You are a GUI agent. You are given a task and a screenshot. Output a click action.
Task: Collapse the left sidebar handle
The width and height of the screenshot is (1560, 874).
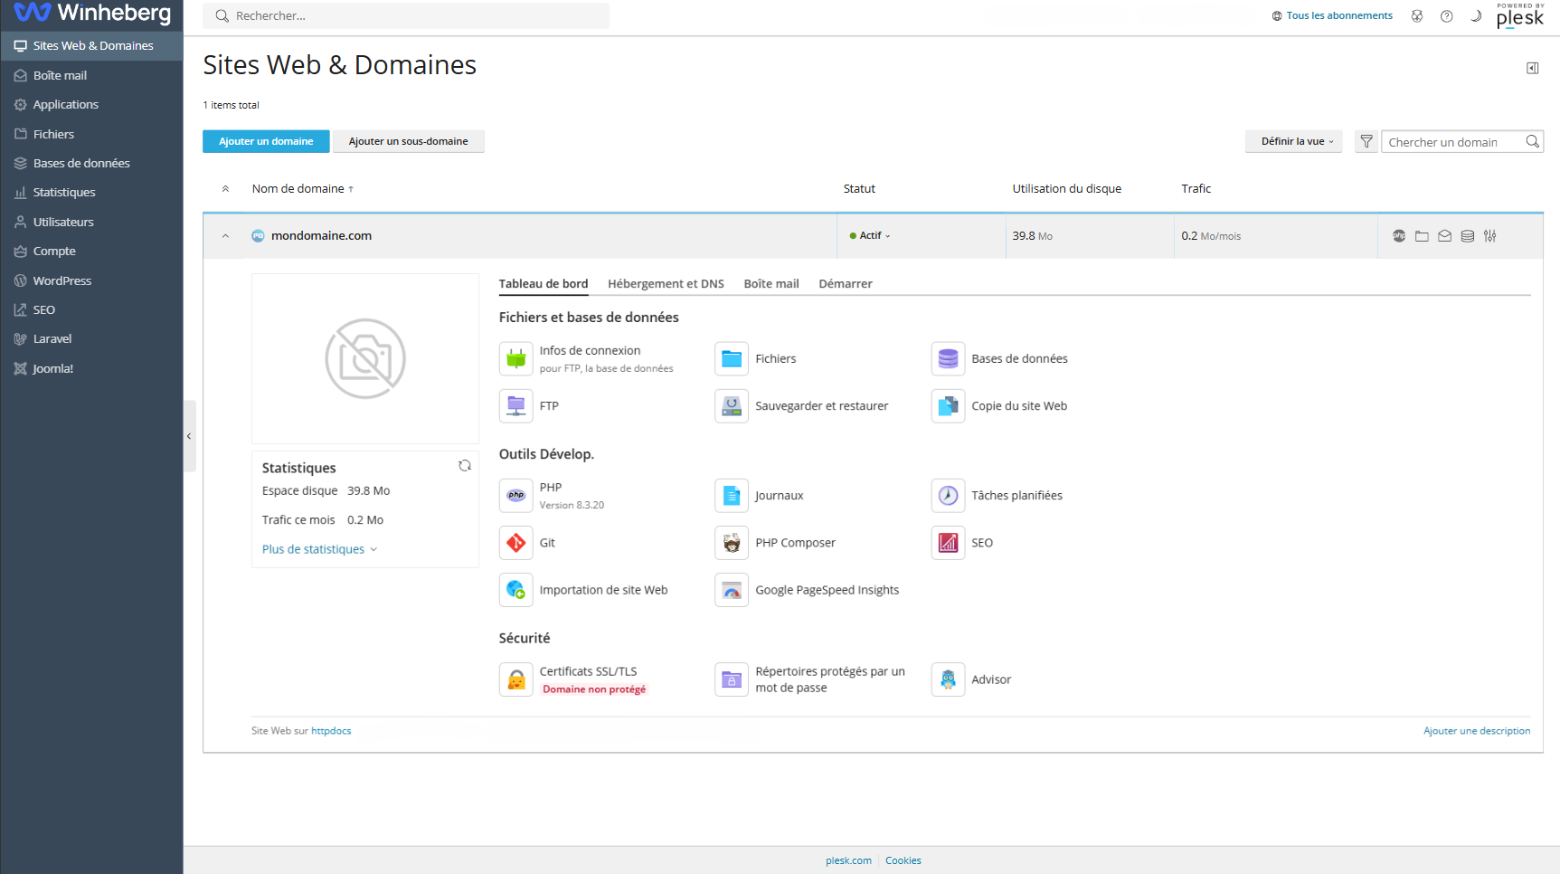coord(189,436)
